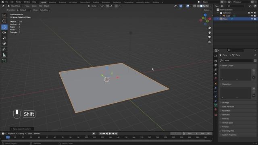This screenshot has height=145, width=258.
Task: Click the End frame field
Action: [x=206, y=134]
